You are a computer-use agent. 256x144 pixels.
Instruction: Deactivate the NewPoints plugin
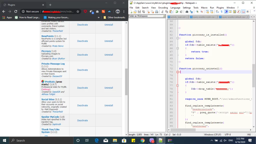pyautogui.click(x=82, y=41)
